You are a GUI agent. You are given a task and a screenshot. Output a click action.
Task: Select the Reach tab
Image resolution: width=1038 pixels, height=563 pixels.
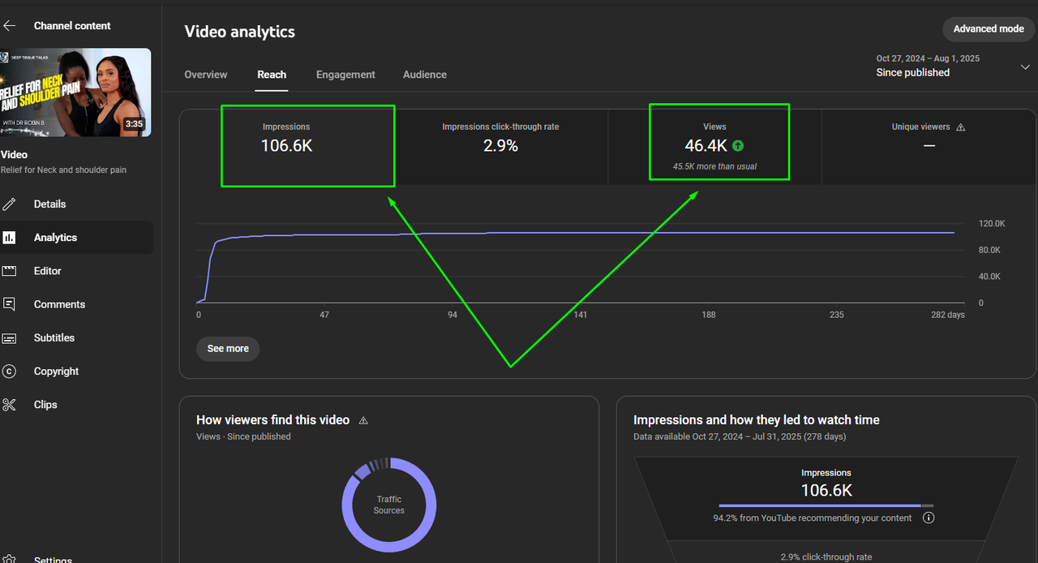pos(272,75)
